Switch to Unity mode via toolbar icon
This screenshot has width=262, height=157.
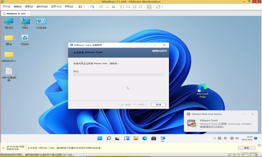tap(141, 7)
